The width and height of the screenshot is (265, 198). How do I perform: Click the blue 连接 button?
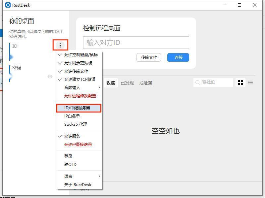pos(178,57)
